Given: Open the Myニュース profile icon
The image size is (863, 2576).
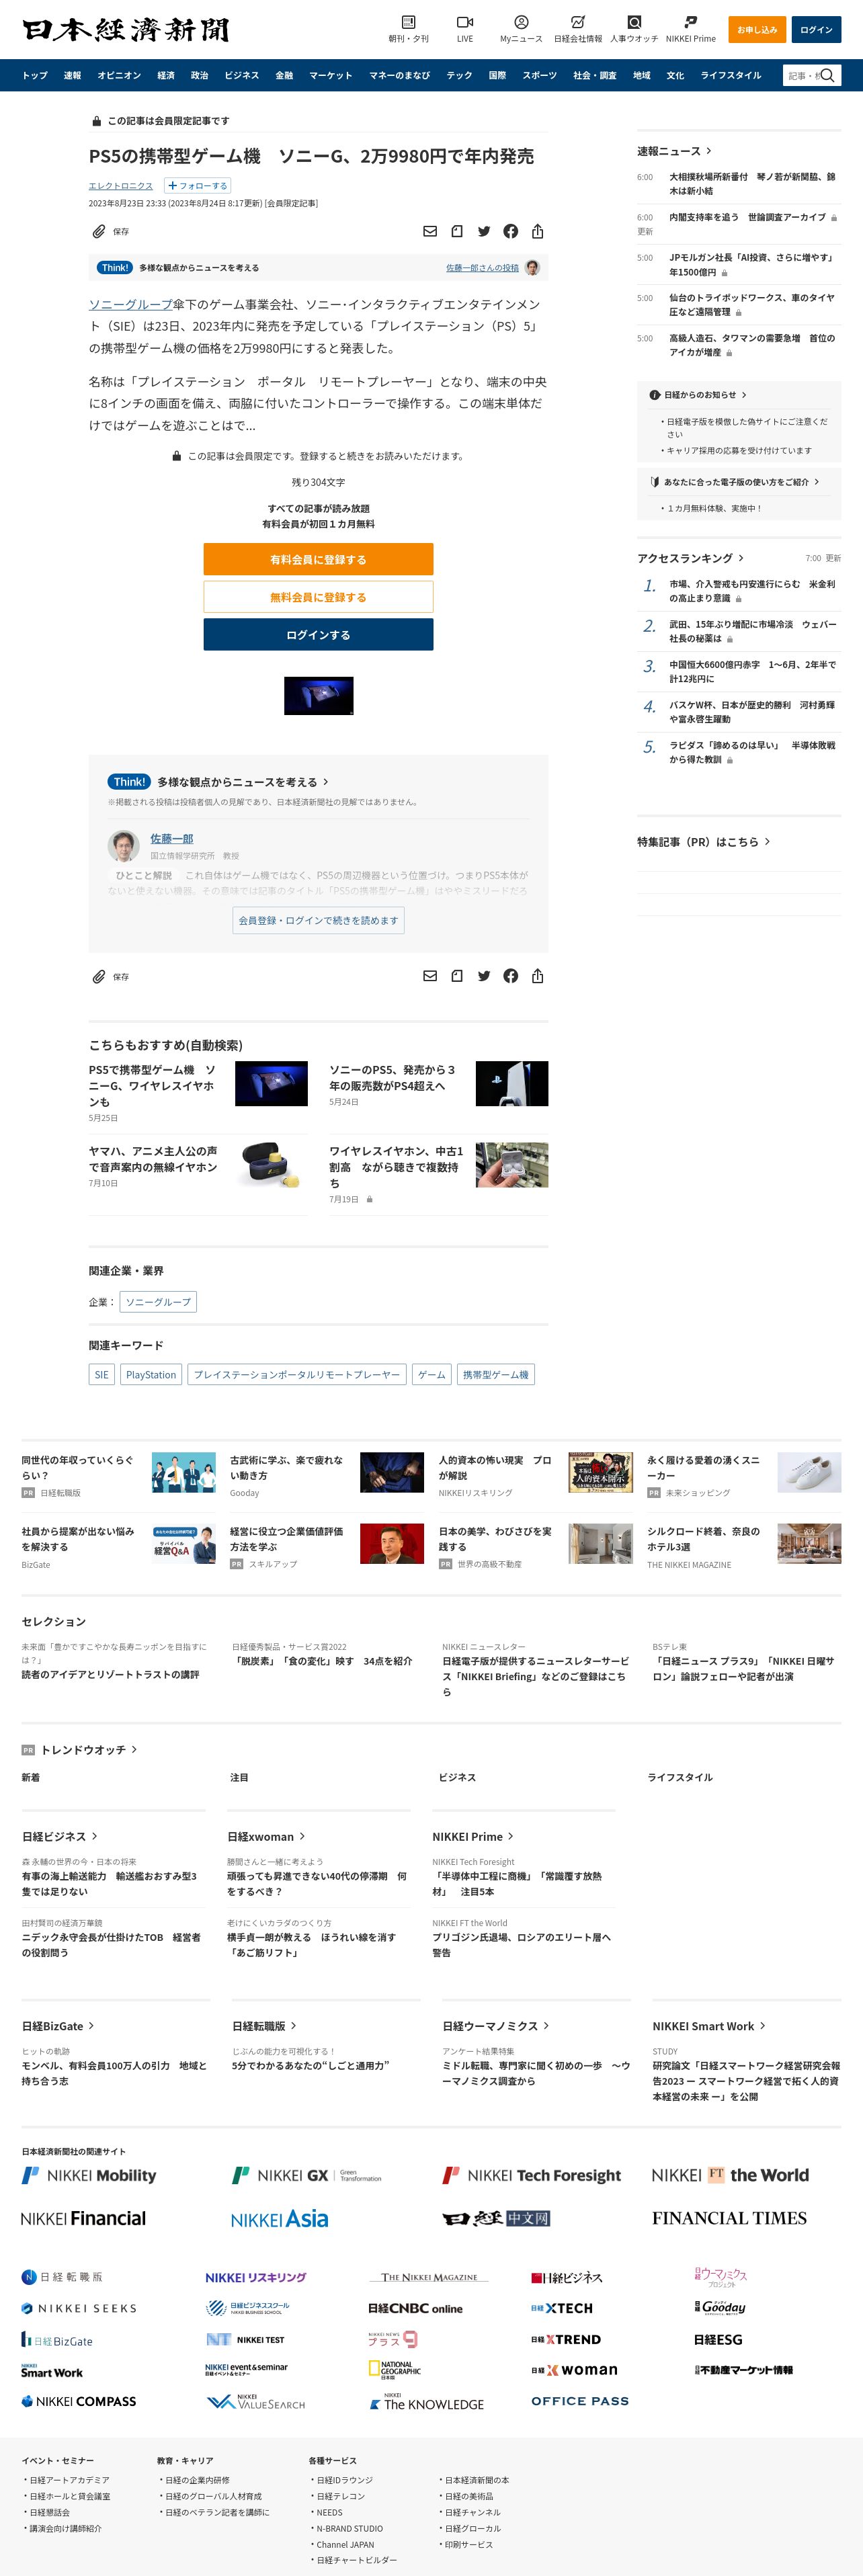Looking at the screenshot, I should [x=521, y=22].
